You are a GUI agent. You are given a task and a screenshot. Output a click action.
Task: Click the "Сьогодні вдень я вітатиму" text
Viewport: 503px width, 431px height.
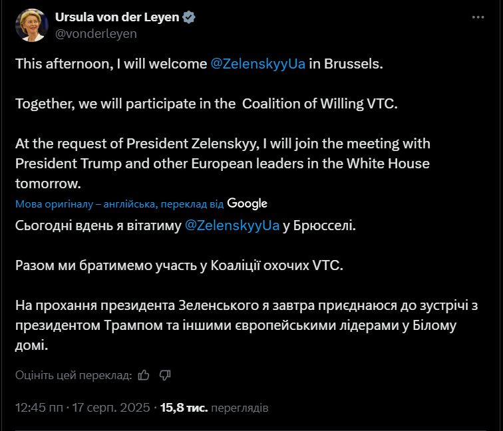(97, 225)
